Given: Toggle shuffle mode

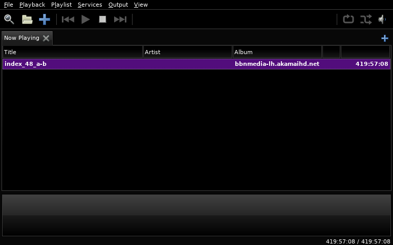Looking at the screenshot, I should click(x=366, y=19).
